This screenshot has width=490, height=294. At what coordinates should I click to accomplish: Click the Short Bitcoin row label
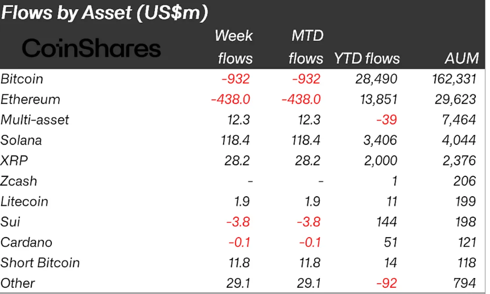[40, 263]
